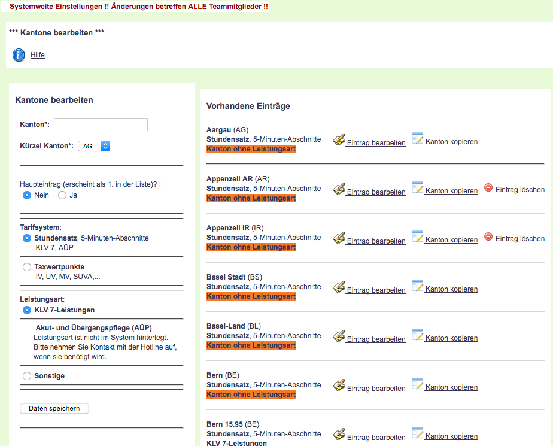The image size is (553, 446).
Task: Click the edit pencil icon for Aargau
Action: point(339,140)
